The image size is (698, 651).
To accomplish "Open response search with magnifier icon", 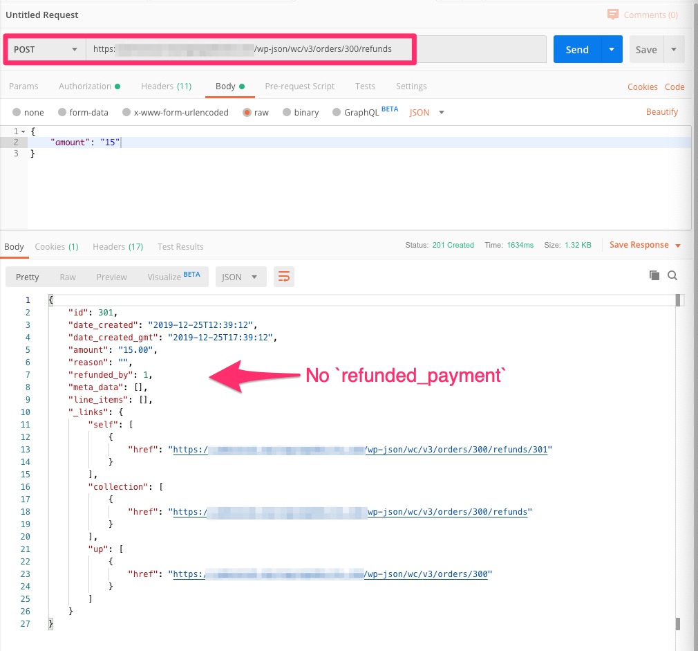I will (x=672, y=275).
